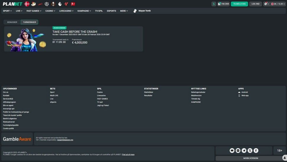The height and width of the screenshot is (162, 287).
Task: Switch to the BONUSSER tab
Action: click(x=12, y=22)
